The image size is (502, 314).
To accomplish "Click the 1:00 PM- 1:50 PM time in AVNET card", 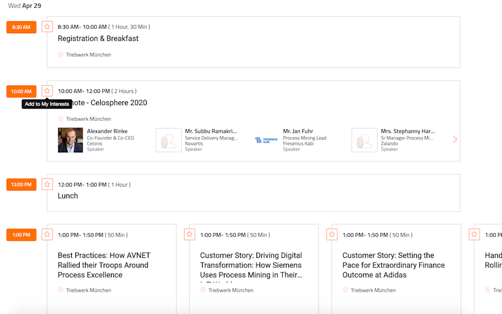I will click(x=80, y=235).
